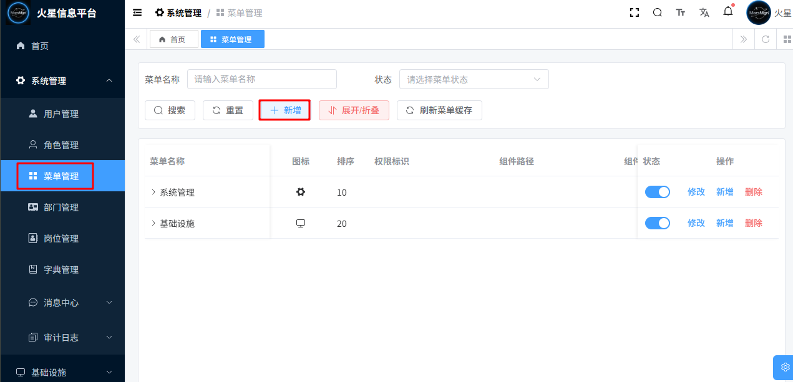Toggle the 基础设施 row status switch
The image size is (793, 382).
coord(657,223)
